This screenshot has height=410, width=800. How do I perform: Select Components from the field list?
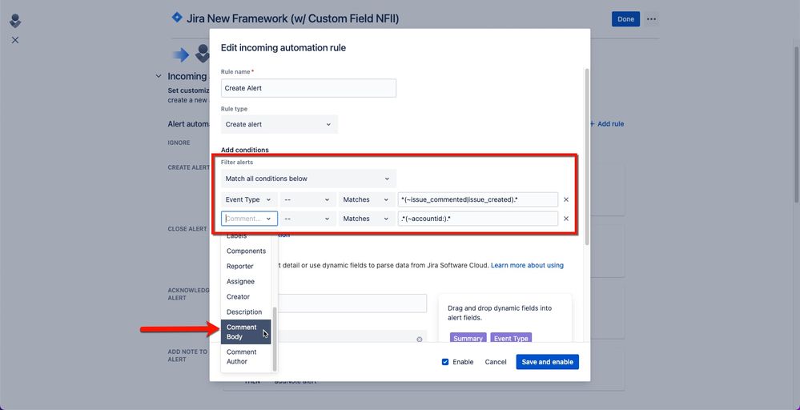pos(246,251)
